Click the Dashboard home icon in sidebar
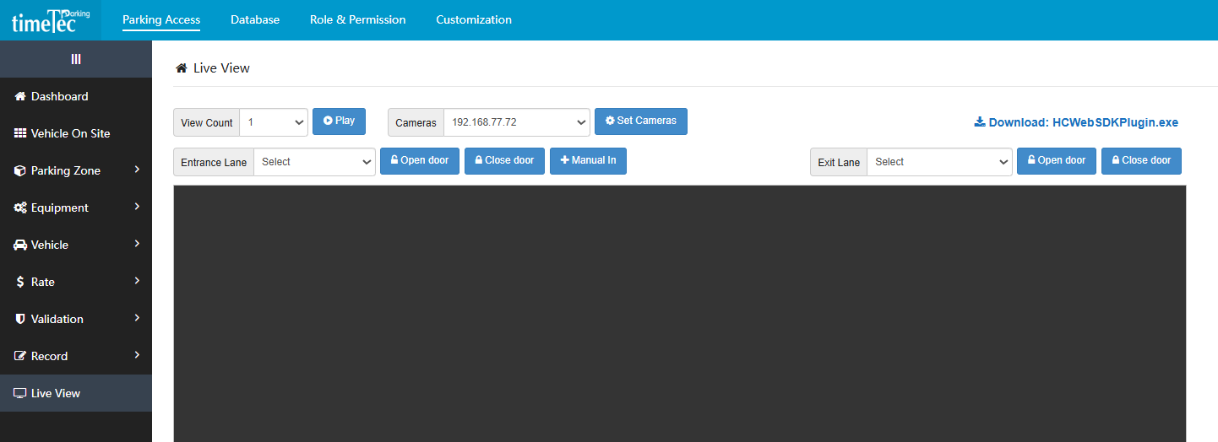Viewport: 1218px width, 442px height. click(x=20, y=96)
